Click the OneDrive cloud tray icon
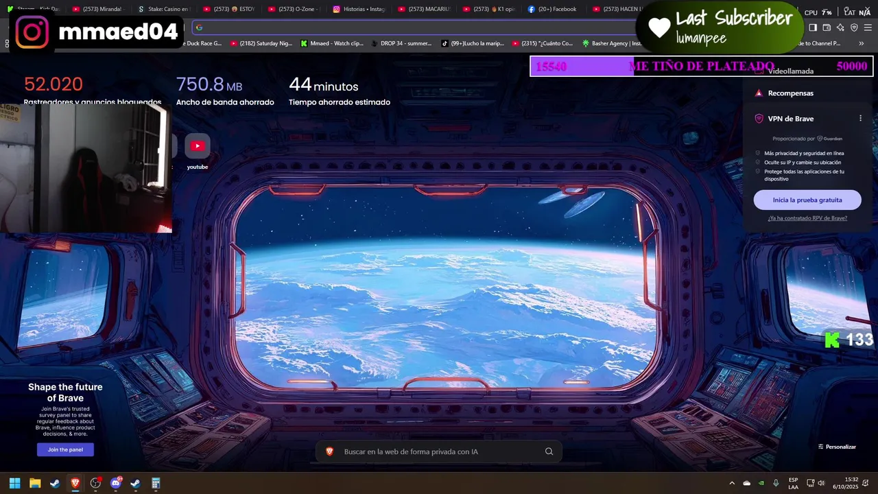The image size is (878, 494). point(747,483)
